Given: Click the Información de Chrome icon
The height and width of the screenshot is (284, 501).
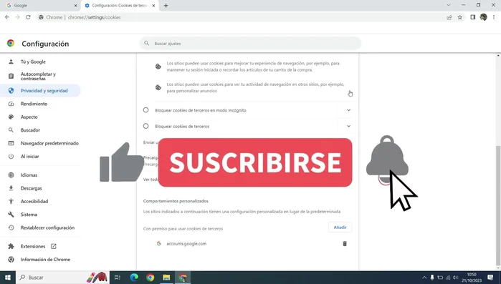Looking at the screenshot, I should 11,260.
